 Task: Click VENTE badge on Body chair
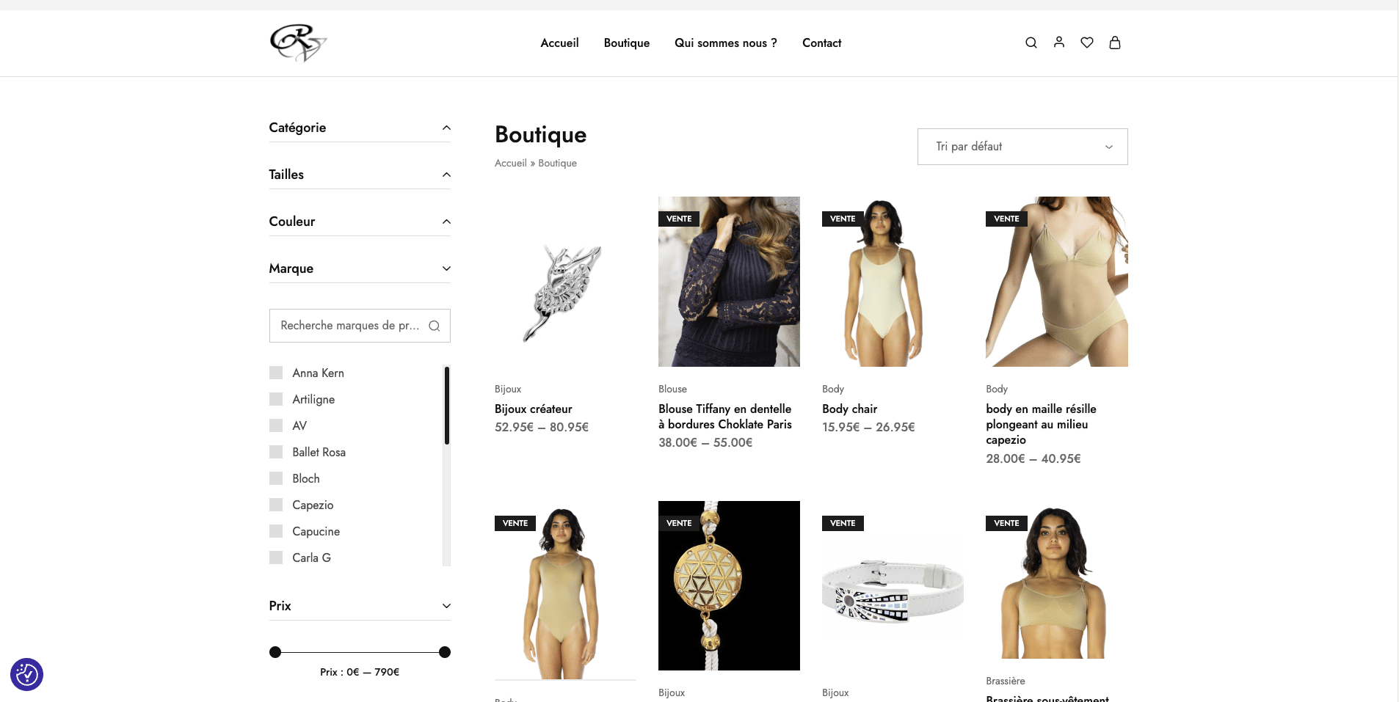click(x=842, y=219)
